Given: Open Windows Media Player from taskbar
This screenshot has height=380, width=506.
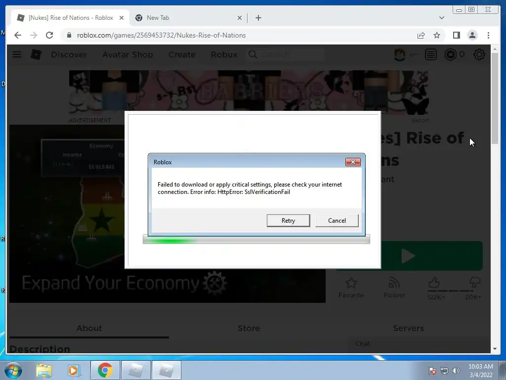Looking at the screenshot, I should coord(74,370).
